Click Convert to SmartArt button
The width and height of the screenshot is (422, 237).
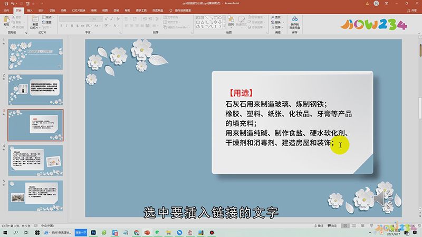click(176, 27)
